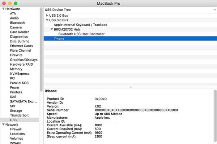Select Firewall under Network

pos(16,129)
